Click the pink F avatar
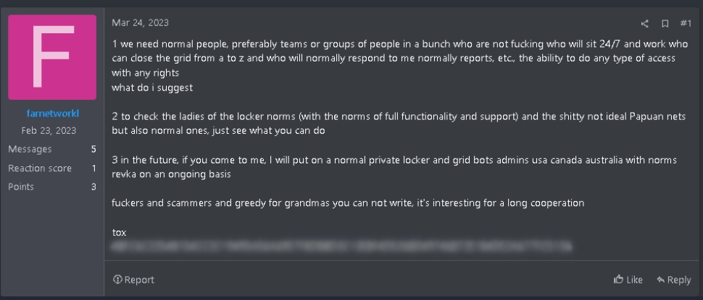The image size is (703, 300). coord(52,57)
